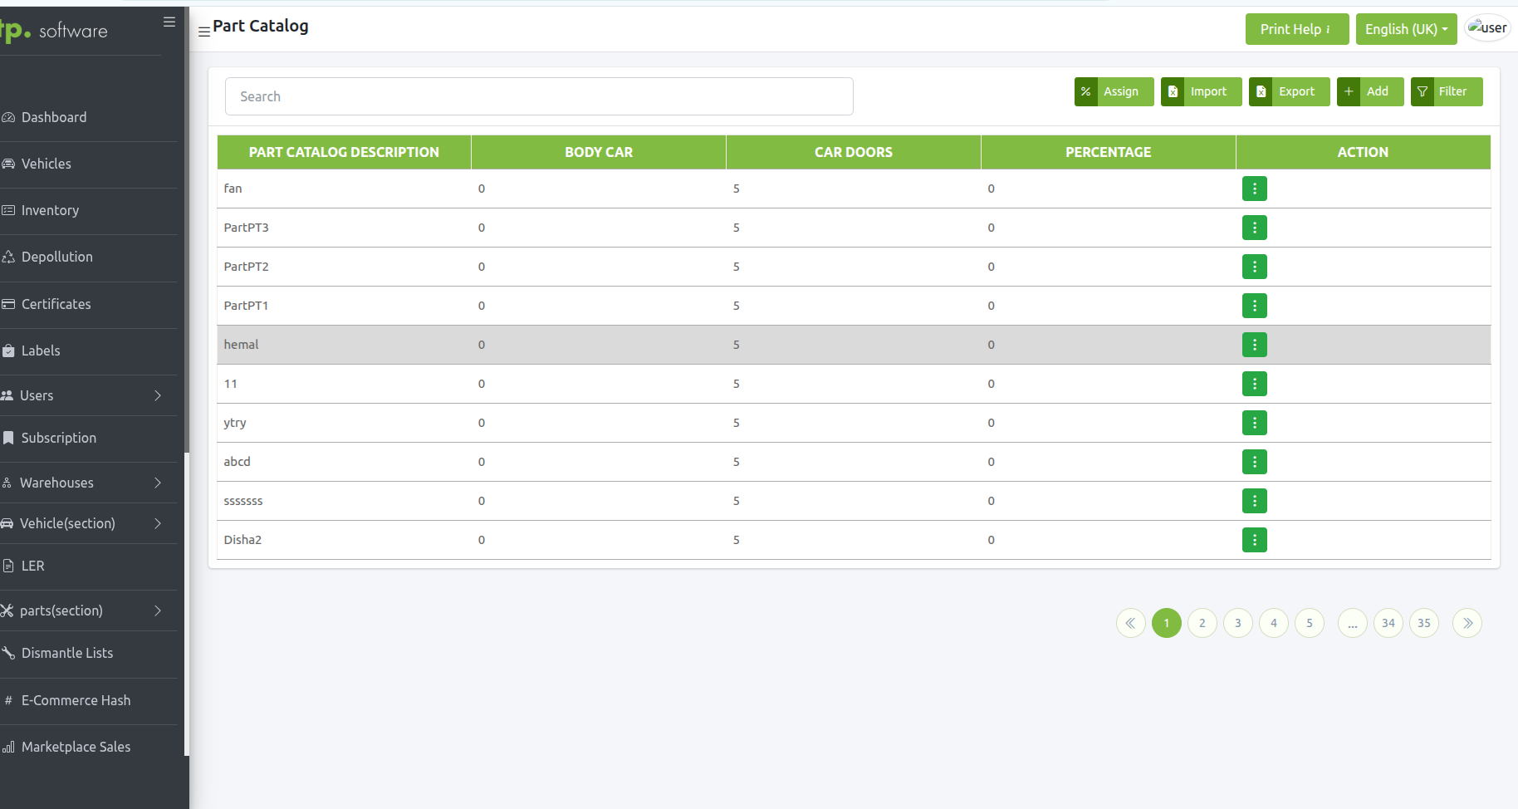Go to next page with double-arrow icon

pyautogui.click(x=1467, y=623)
